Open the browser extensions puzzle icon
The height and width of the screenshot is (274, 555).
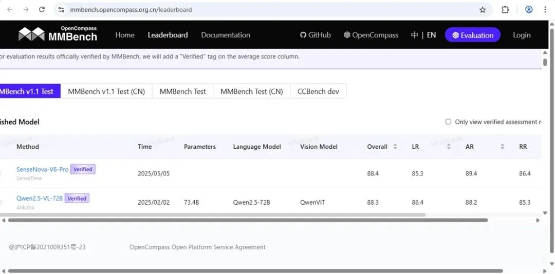(x=505, y=10)
